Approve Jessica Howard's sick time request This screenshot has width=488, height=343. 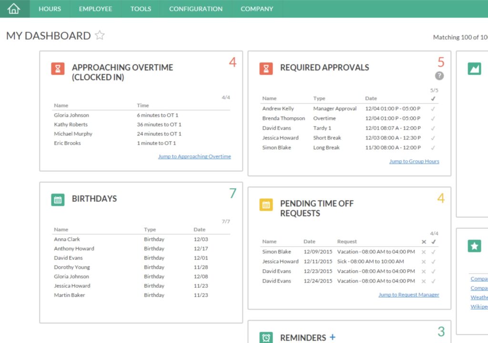coord(434,262)
